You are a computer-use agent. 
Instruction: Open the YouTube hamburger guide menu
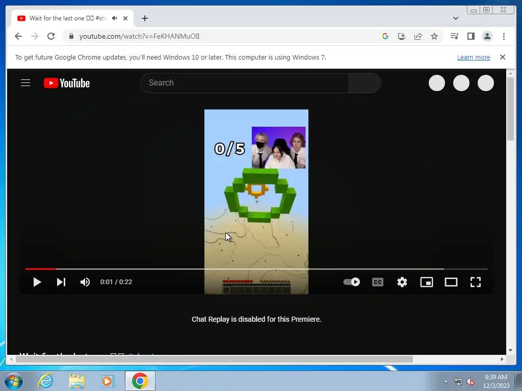(25, 83)
